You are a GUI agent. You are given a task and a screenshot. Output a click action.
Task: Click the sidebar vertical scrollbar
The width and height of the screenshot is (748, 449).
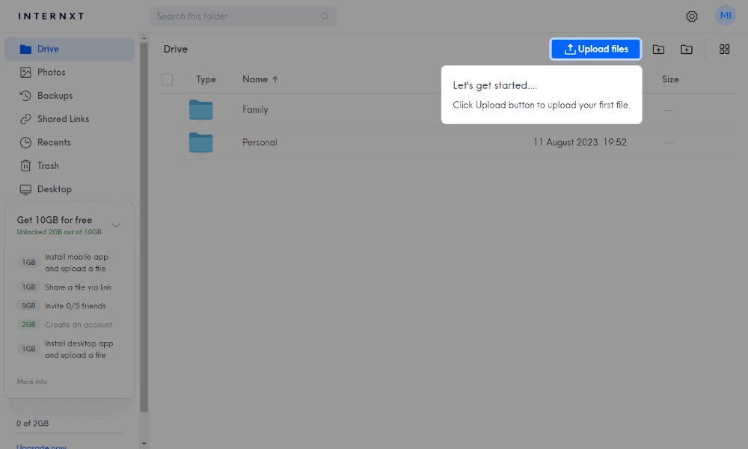click(x=144, y=224)
